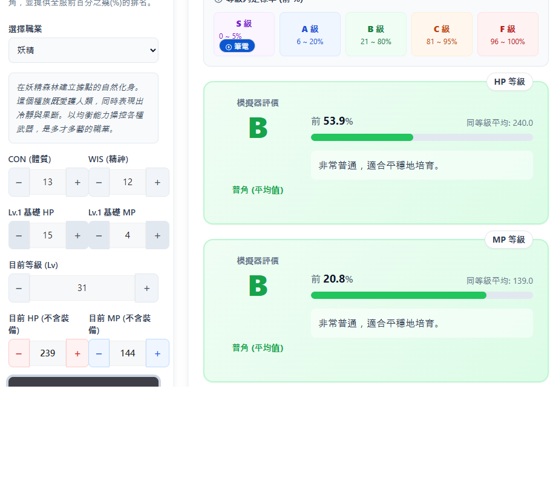The height and width of the screenshot is (504, 553).
Task: Click the blue 筆電 badge button
Action: click(x=237, y=47)
